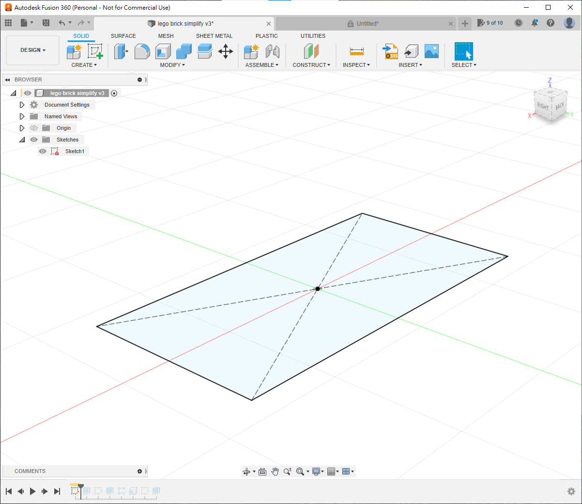Open the Joint tool in Assemble
Viewport: 582px width, 504px height.
coord(273,51)
